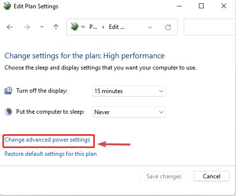
Task: Open Change advanced power settings link
Action: (x=47, y=140)
